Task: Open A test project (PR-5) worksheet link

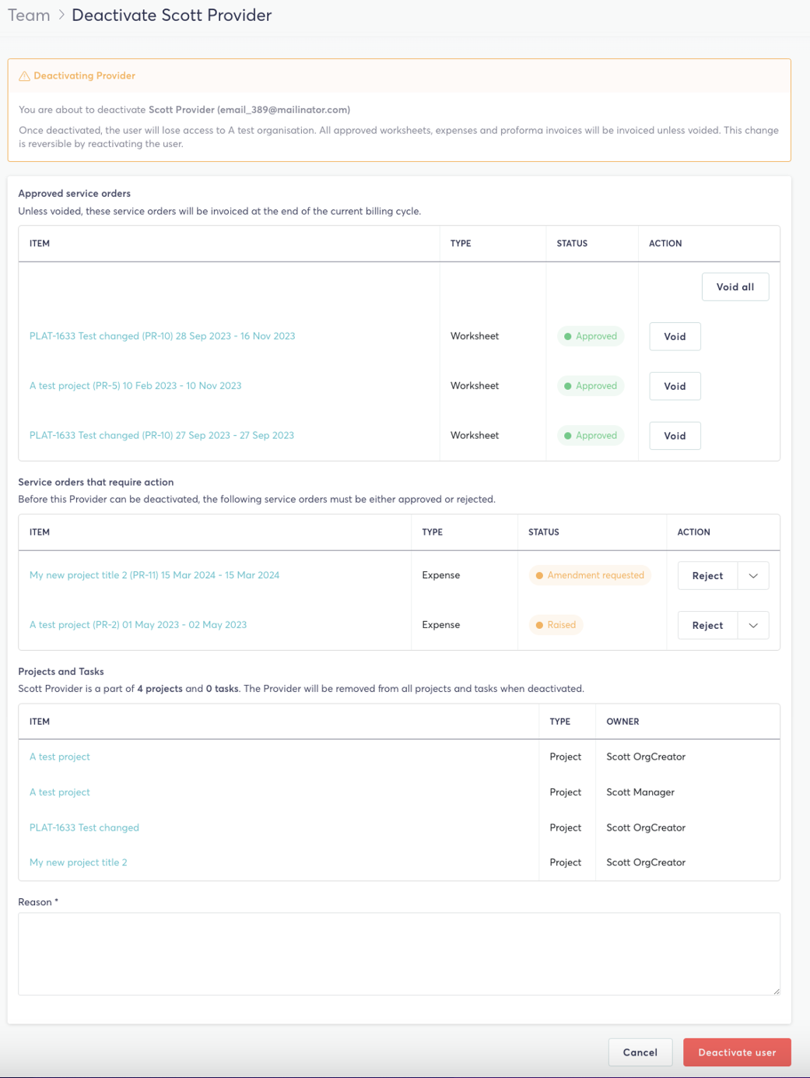Action: [x=135, y=386]
